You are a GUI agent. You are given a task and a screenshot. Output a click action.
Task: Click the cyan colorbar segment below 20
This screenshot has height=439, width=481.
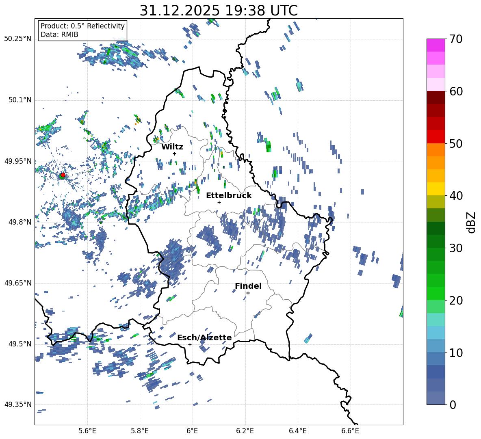[435, 320]
